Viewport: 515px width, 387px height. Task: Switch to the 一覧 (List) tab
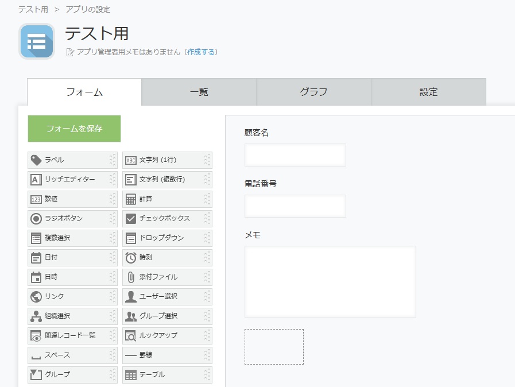[x=199, y=91]
